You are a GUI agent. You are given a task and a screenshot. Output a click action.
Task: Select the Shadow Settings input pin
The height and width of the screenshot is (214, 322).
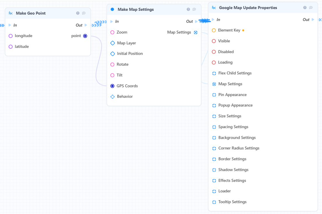pyautogui.click(x=214, y=170)
